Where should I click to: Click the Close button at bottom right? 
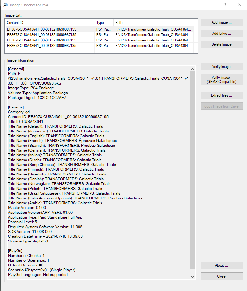pos(221,276)
